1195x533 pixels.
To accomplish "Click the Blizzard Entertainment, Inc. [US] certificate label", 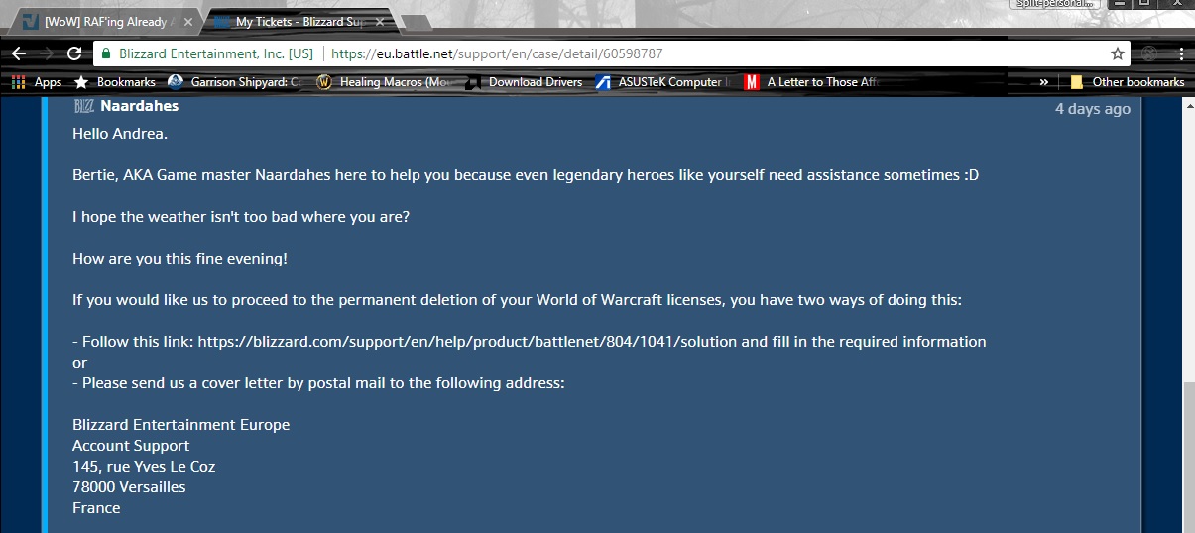I will coord(215,53).
